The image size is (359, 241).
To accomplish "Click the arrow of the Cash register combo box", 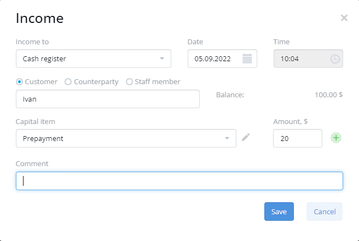I will (162, 58).
